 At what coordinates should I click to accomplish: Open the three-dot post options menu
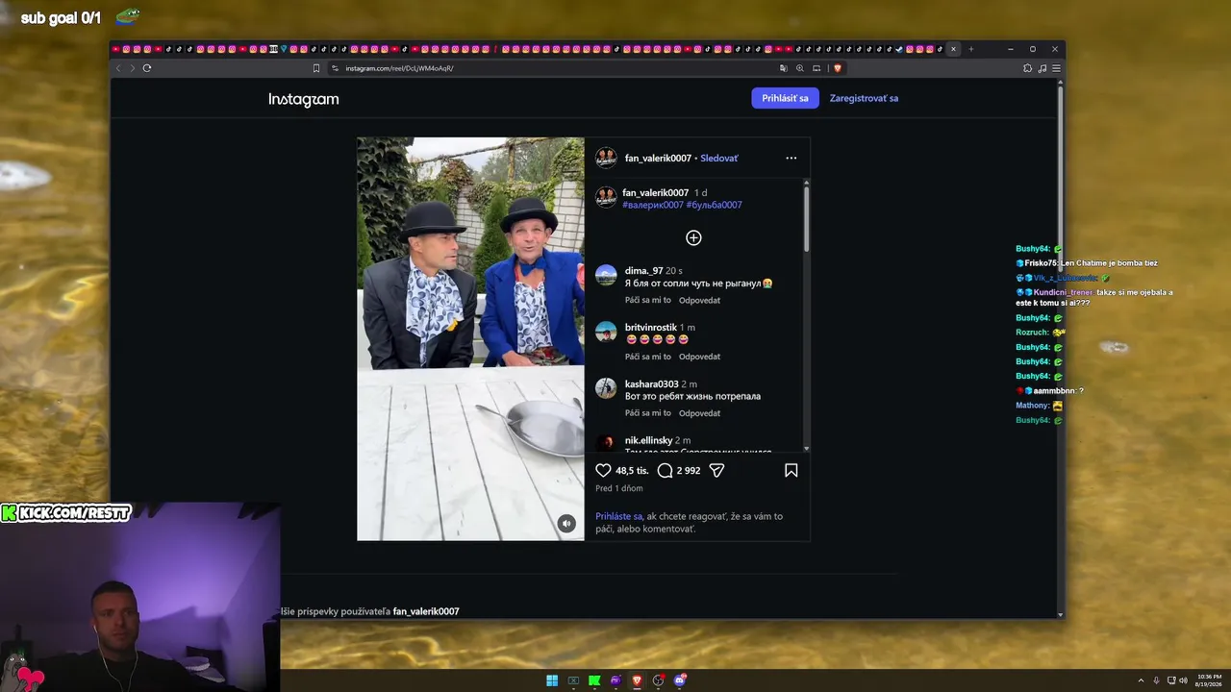[x=791, y=158]
